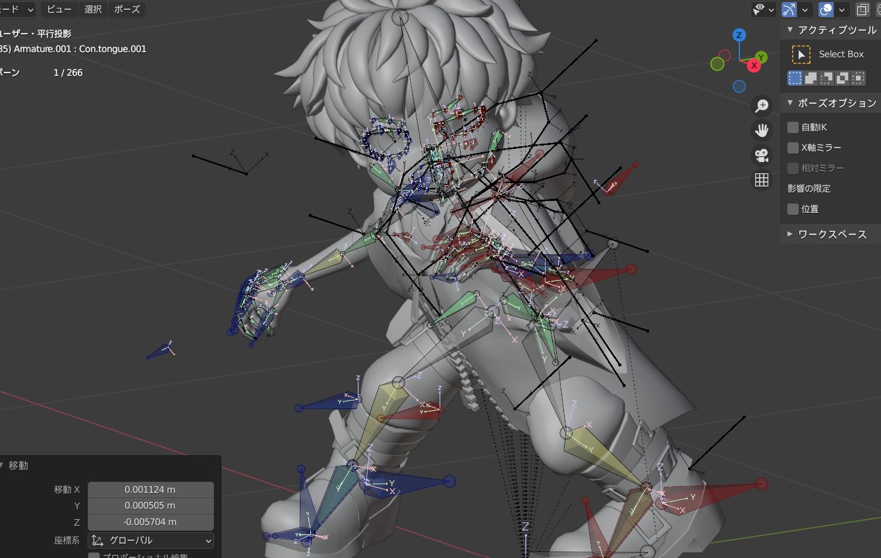Open the 選択 menu

click(94, 9)
